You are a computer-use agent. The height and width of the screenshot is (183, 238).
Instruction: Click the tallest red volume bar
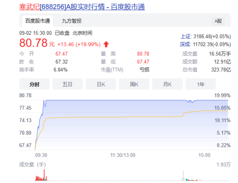44,175
